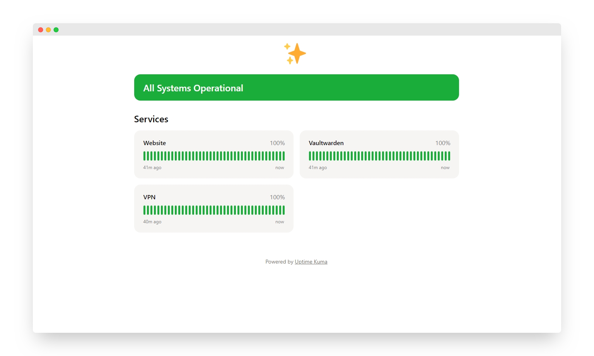
Task: Click the Vaultwarden 100% uptime badge
Action: tap(442, 143)
